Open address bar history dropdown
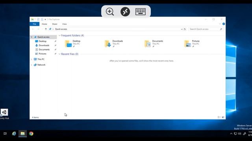The image size is (252, 141). 182,29
